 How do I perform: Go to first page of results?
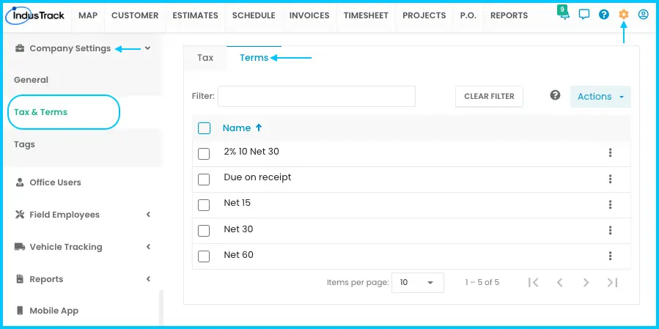[x=534, y=282]
